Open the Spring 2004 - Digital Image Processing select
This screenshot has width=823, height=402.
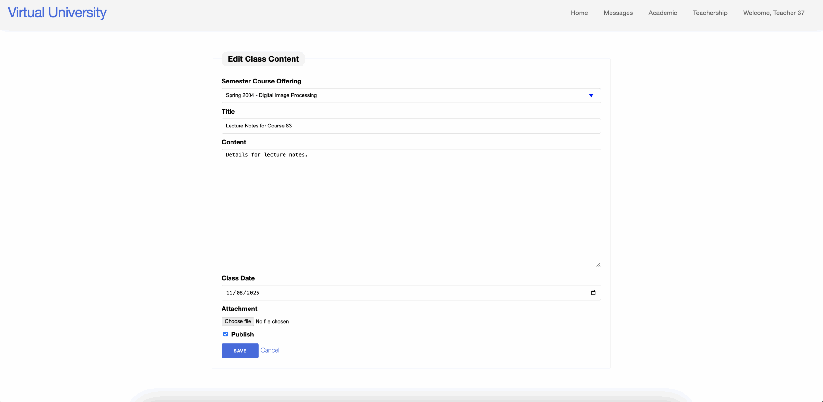[411, 95]
